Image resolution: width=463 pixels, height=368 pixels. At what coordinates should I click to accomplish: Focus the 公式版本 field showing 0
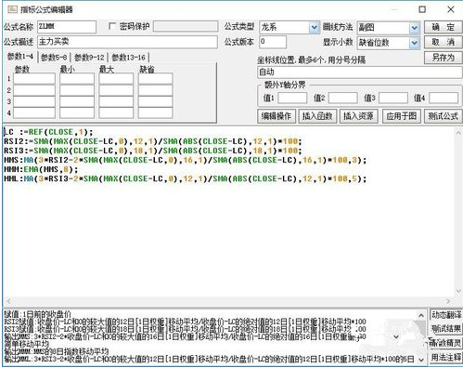[273, 42]
